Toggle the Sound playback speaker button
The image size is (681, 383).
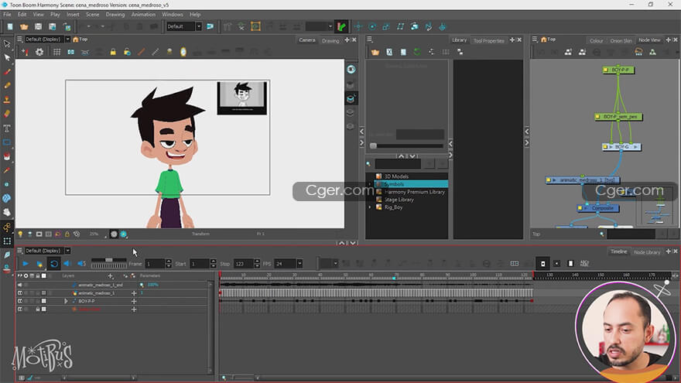click(x=67, y=264)
